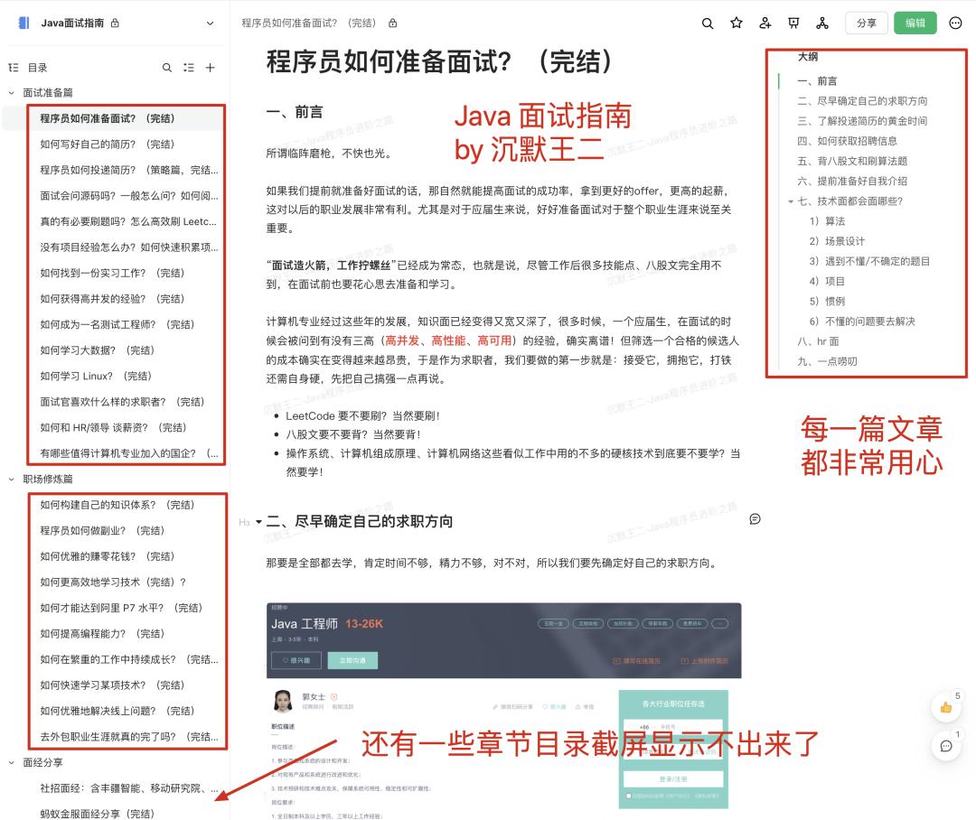This screenshot has height=820, width=976.
Task: Click the plus icon to add document
Action: [x=211, y=68]
